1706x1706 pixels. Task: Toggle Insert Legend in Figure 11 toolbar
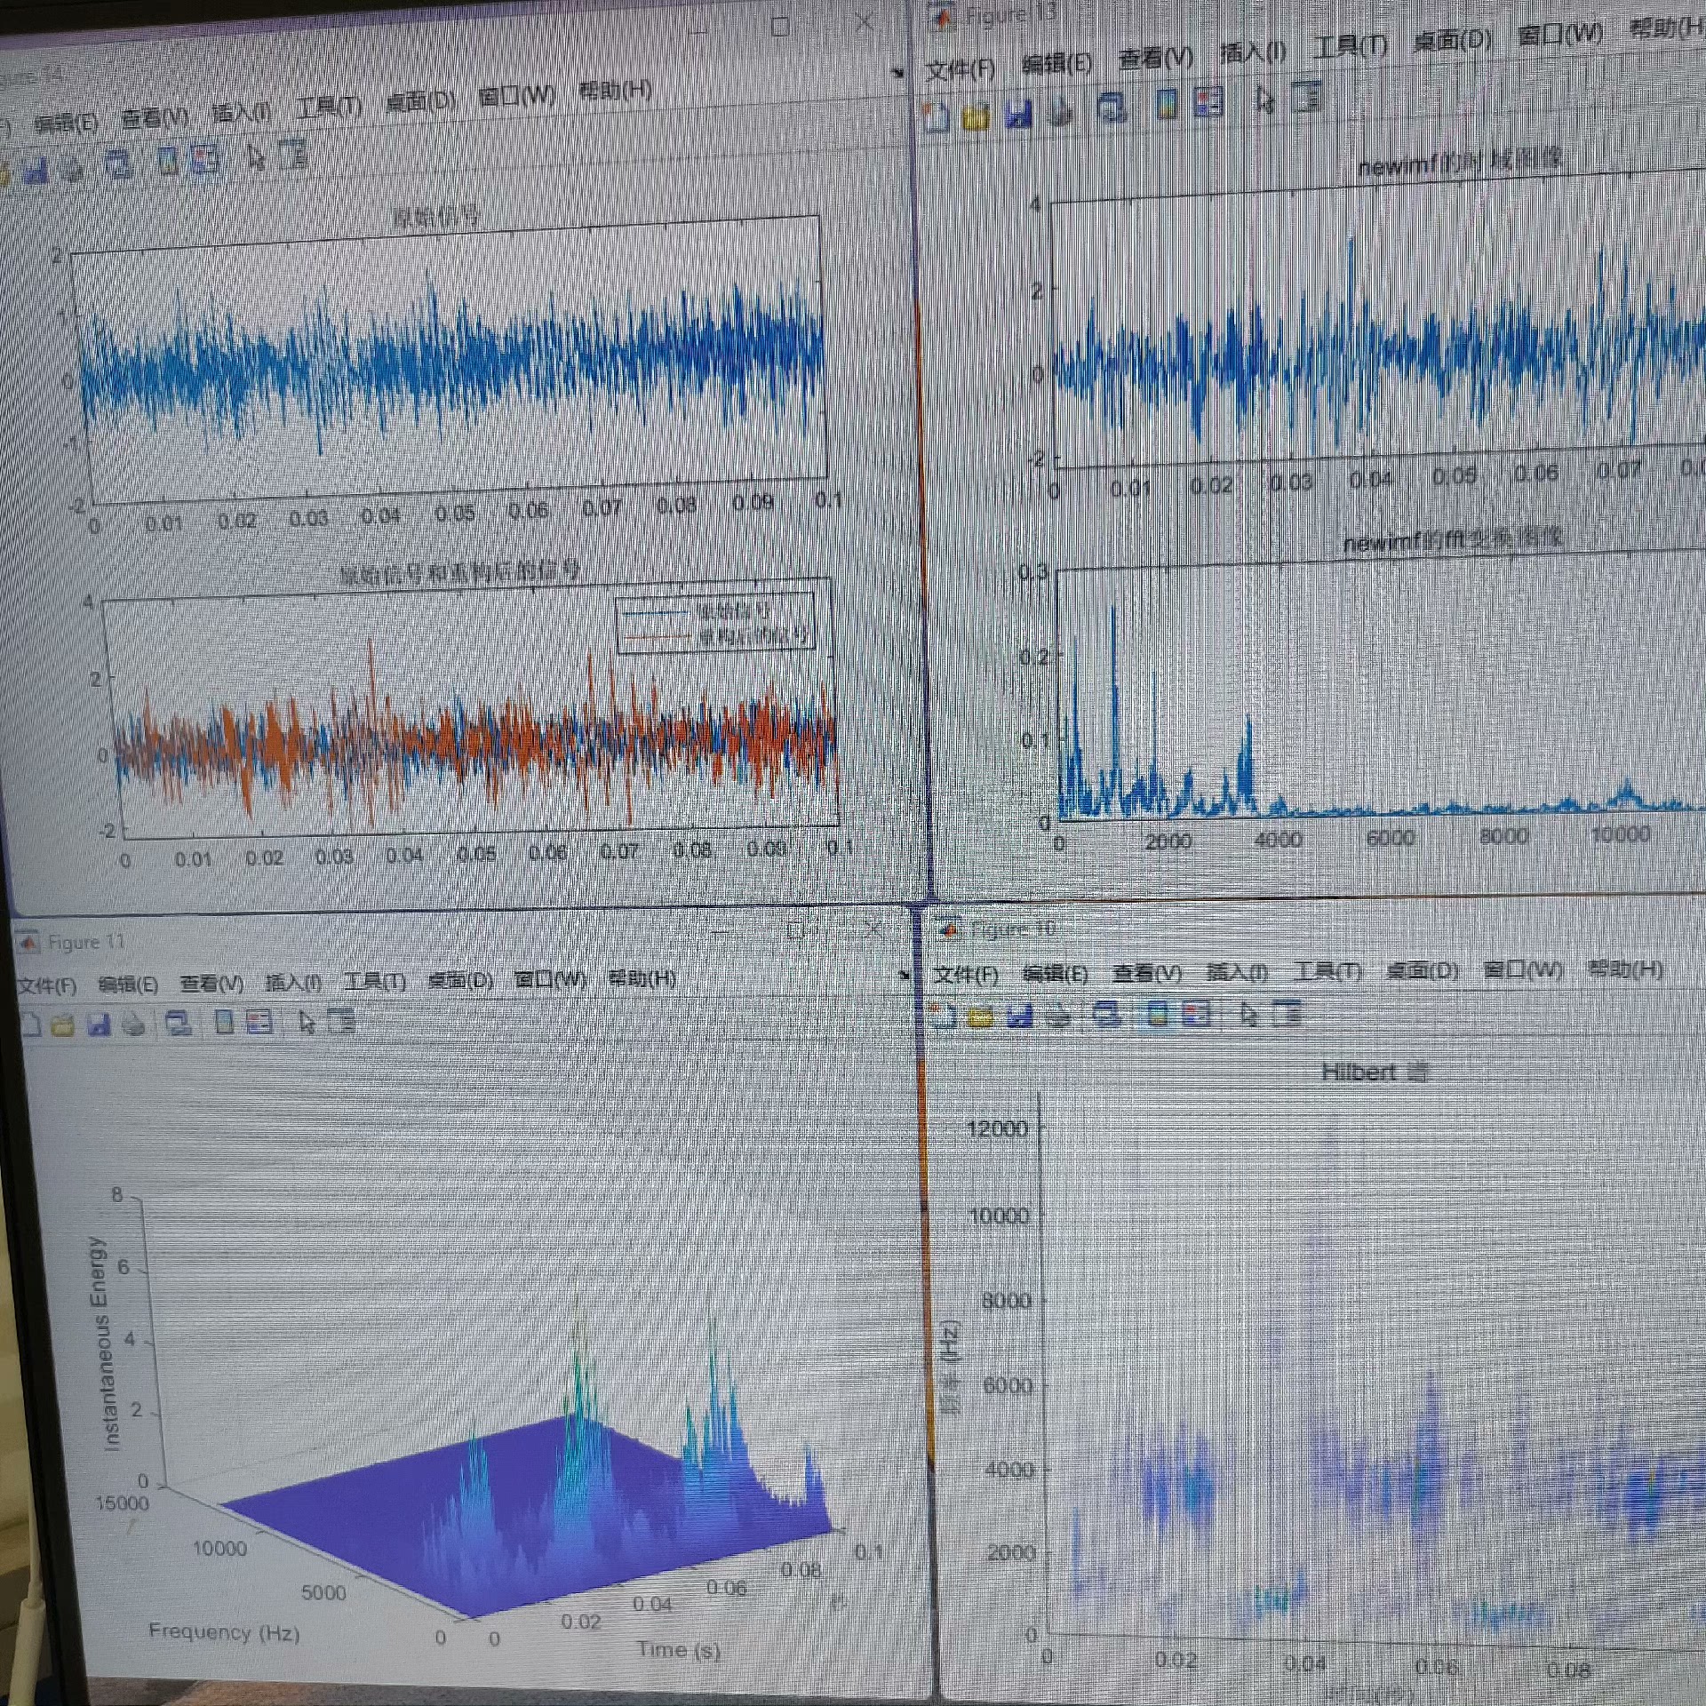[x=259, y=1022]
